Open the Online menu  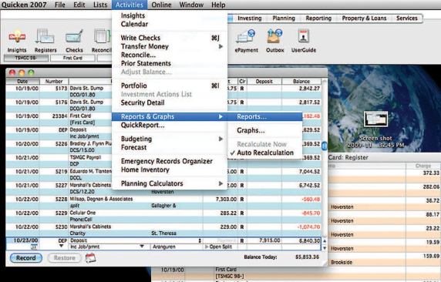161,5
